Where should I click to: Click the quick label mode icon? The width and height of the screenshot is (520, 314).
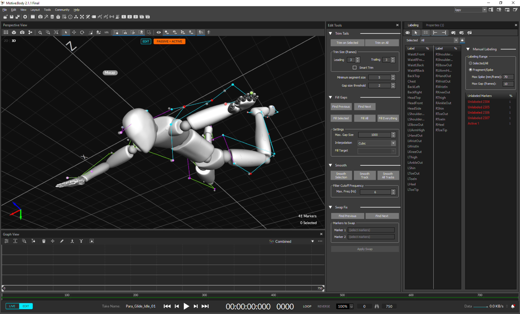click(x=408, y=33)
